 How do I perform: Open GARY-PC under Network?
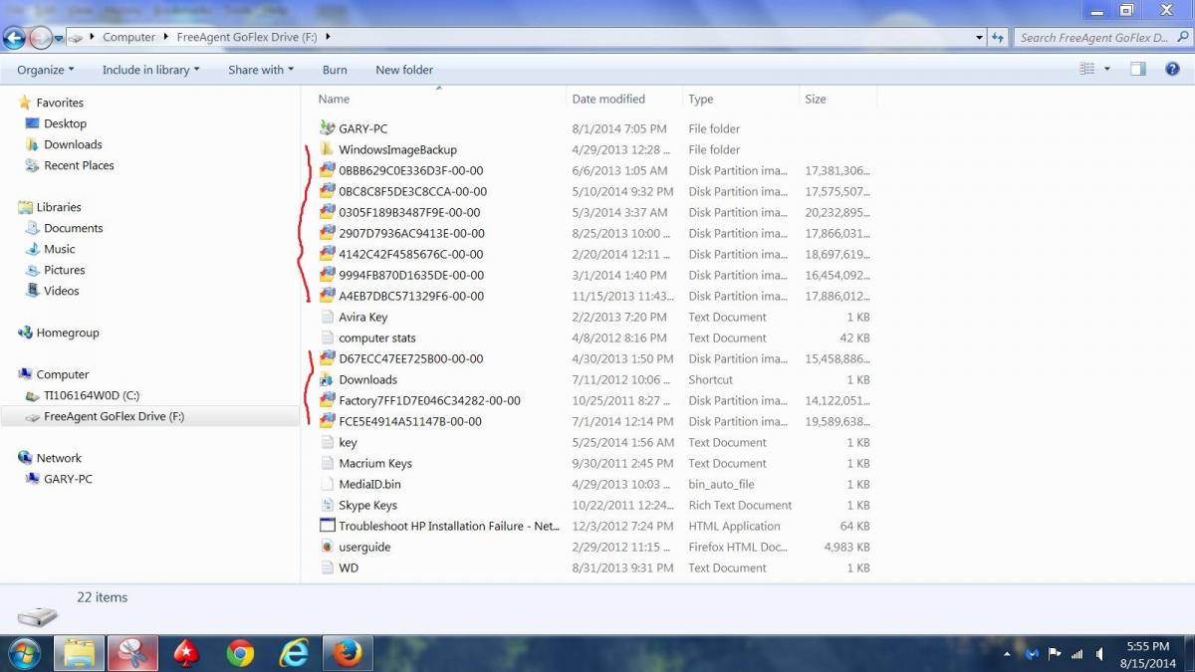click(68, 479)
